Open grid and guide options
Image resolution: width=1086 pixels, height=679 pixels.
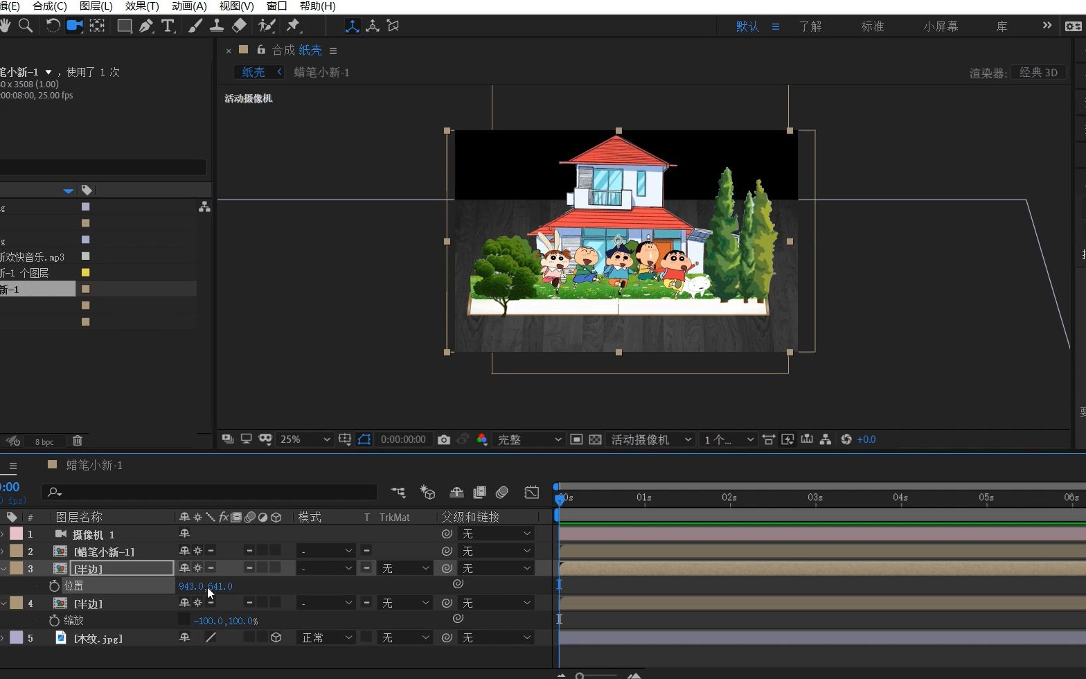pos(345,439)
